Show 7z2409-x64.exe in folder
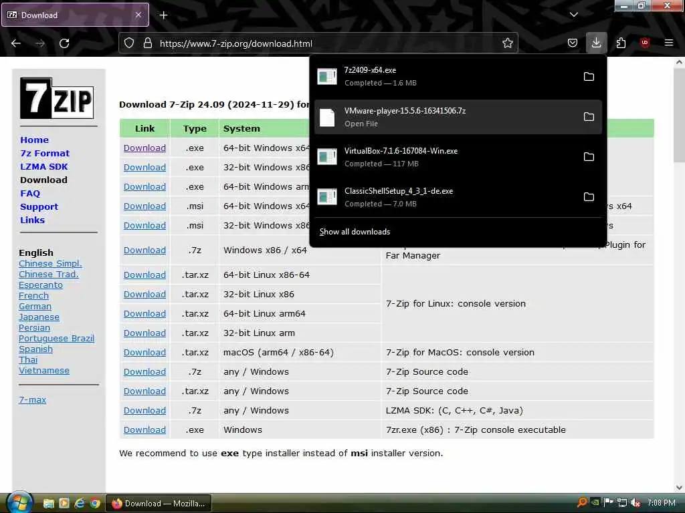 click(x=589, y=77)
